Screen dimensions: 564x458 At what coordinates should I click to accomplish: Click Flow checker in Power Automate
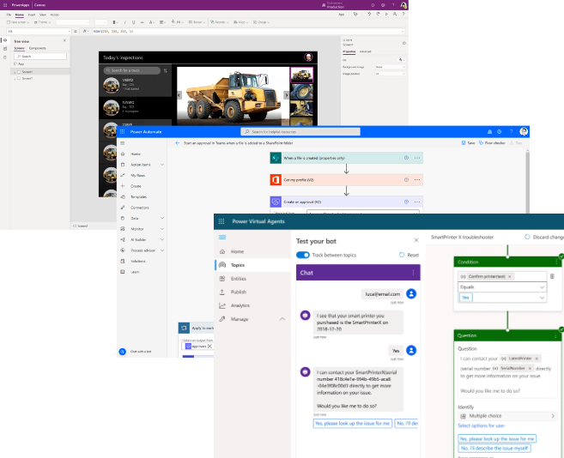click(x=492, y=143)
